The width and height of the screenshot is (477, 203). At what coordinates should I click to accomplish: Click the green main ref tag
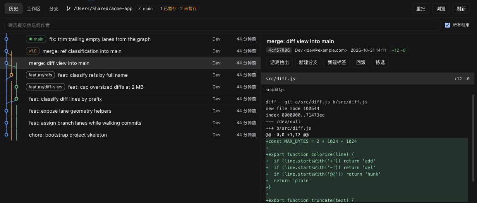pyautogui.click(x=36, y=39)
